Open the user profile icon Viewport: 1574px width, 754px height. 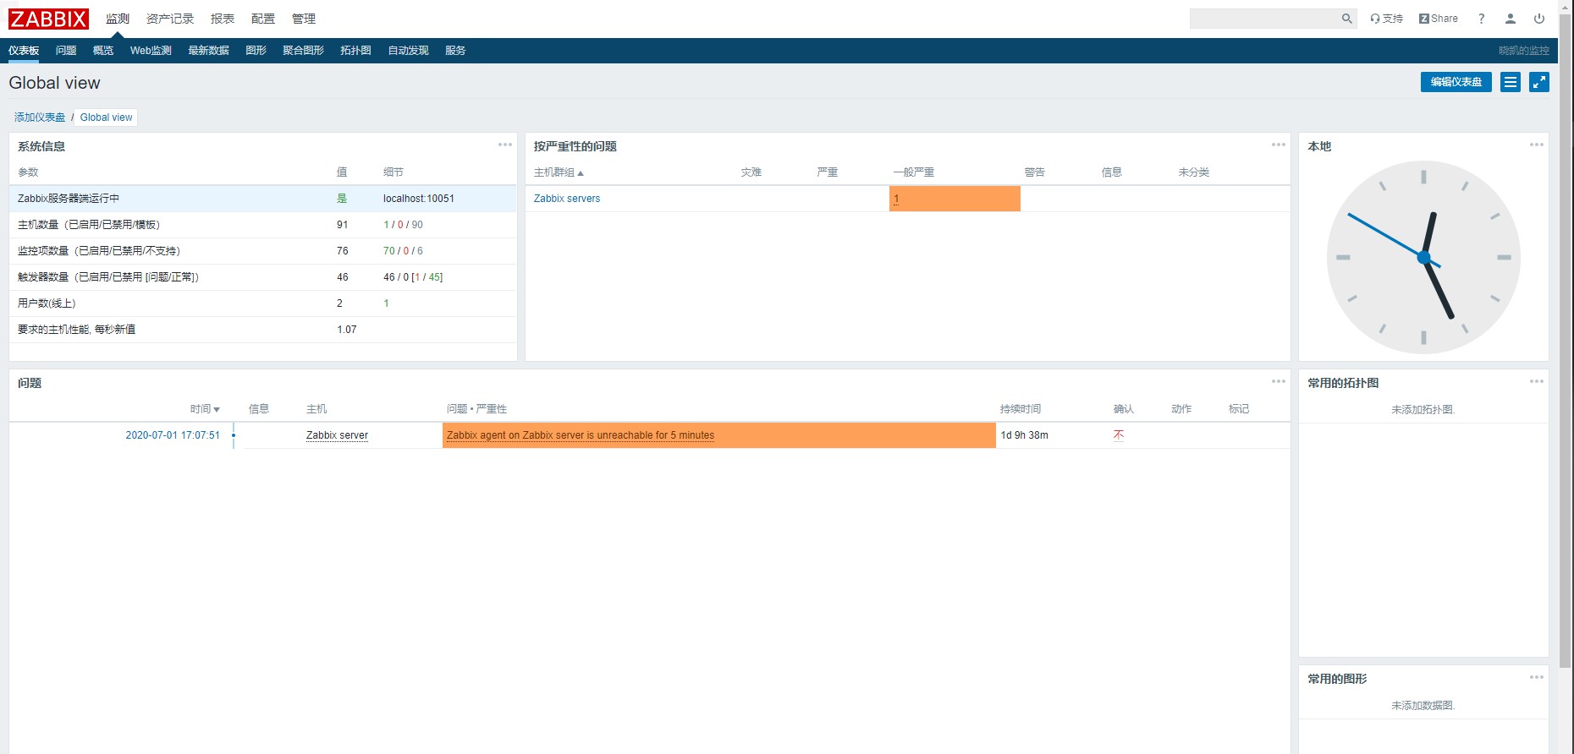(1510, 19)
